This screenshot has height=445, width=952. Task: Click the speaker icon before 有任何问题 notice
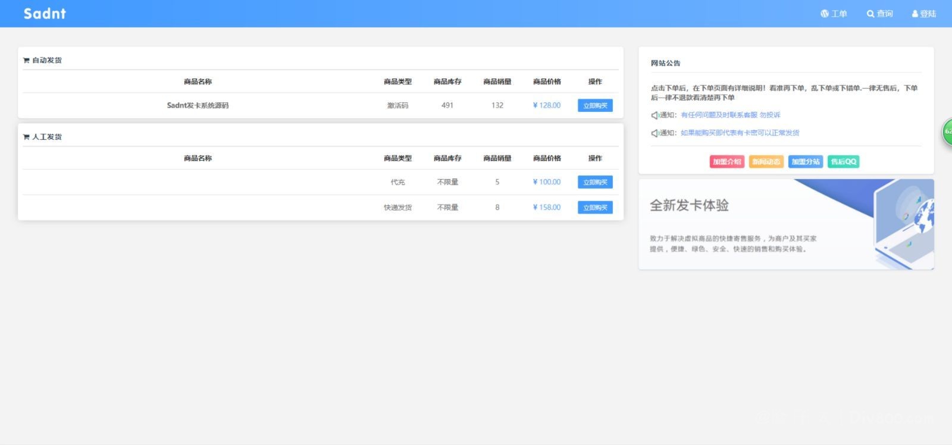[x=654, y=115]
